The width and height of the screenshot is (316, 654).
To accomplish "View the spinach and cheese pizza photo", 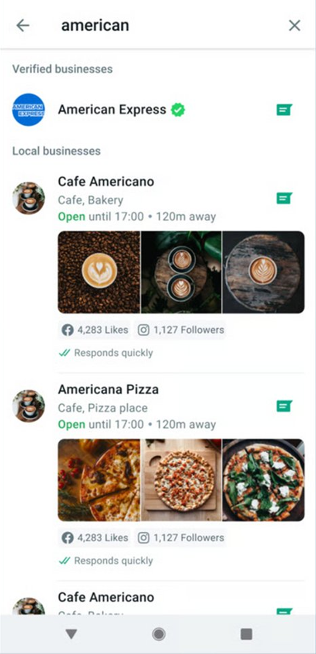I will [263, 480].
